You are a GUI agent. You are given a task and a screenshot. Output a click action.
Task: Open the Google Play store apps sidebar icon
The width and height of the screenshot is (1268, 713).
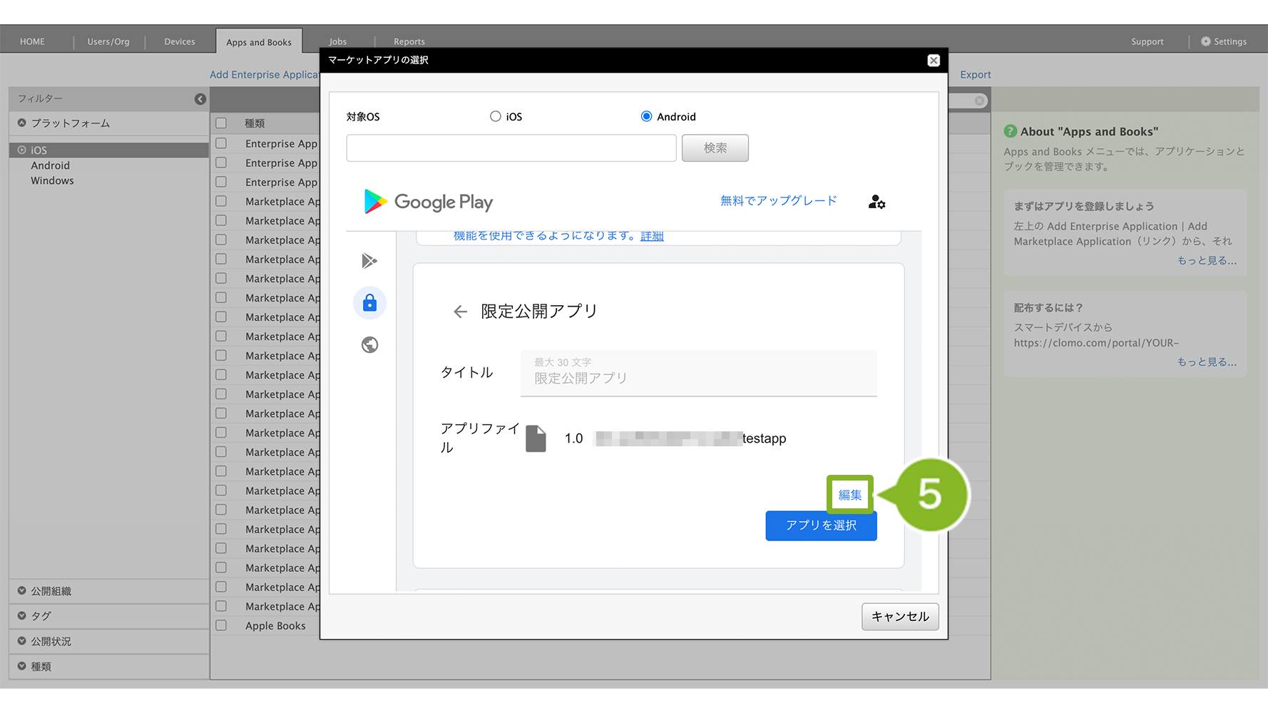click(x=369, y=261)
